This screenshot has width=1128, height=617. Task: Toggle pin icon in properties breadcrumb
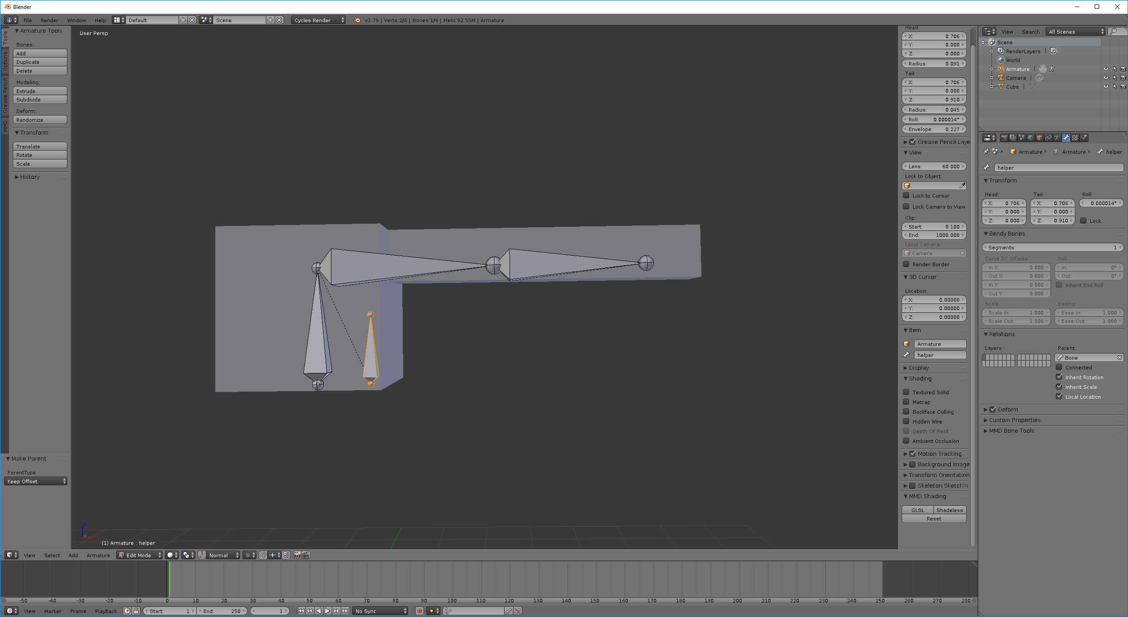[986, 151]
